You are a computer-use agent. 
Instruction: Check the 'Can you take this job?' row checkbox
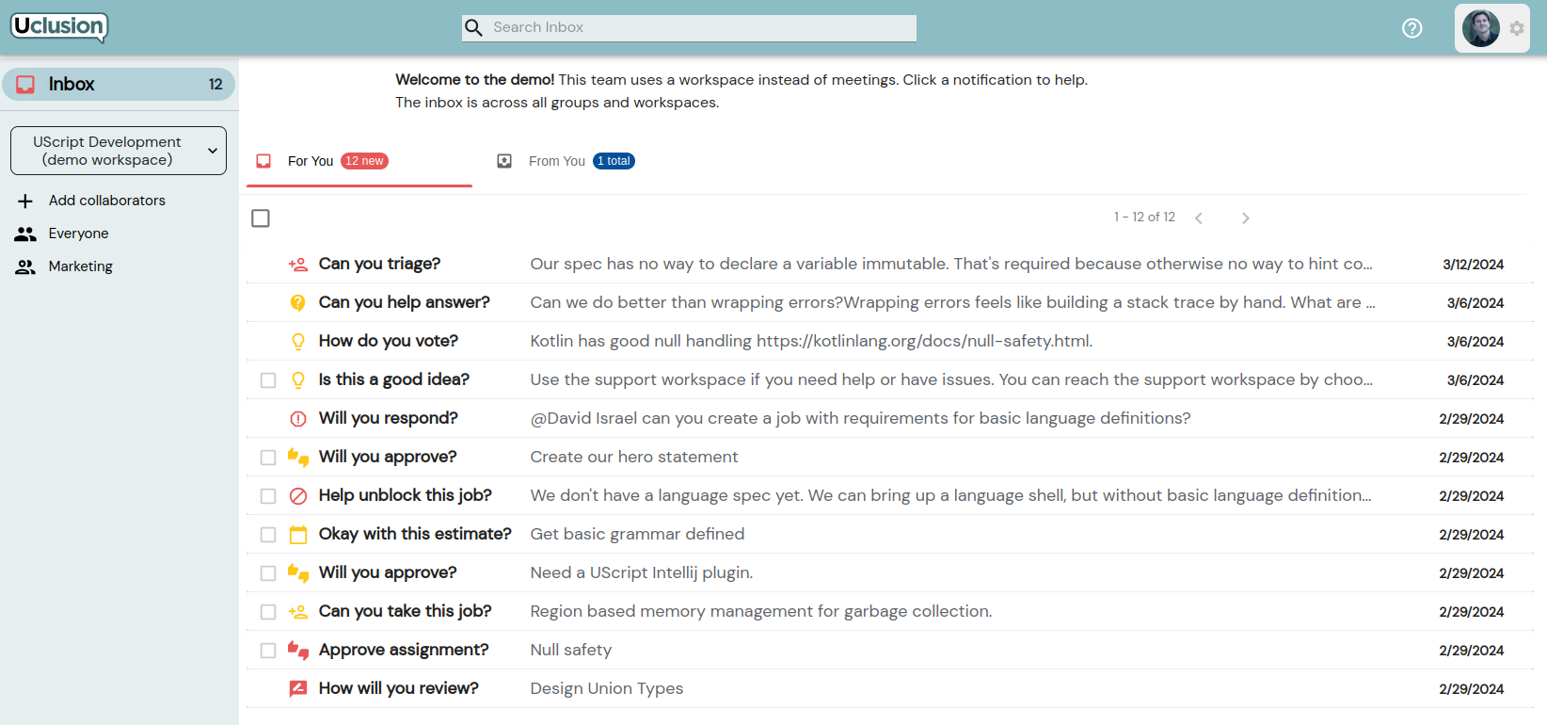pyautogui.click(x=268, y=612)
